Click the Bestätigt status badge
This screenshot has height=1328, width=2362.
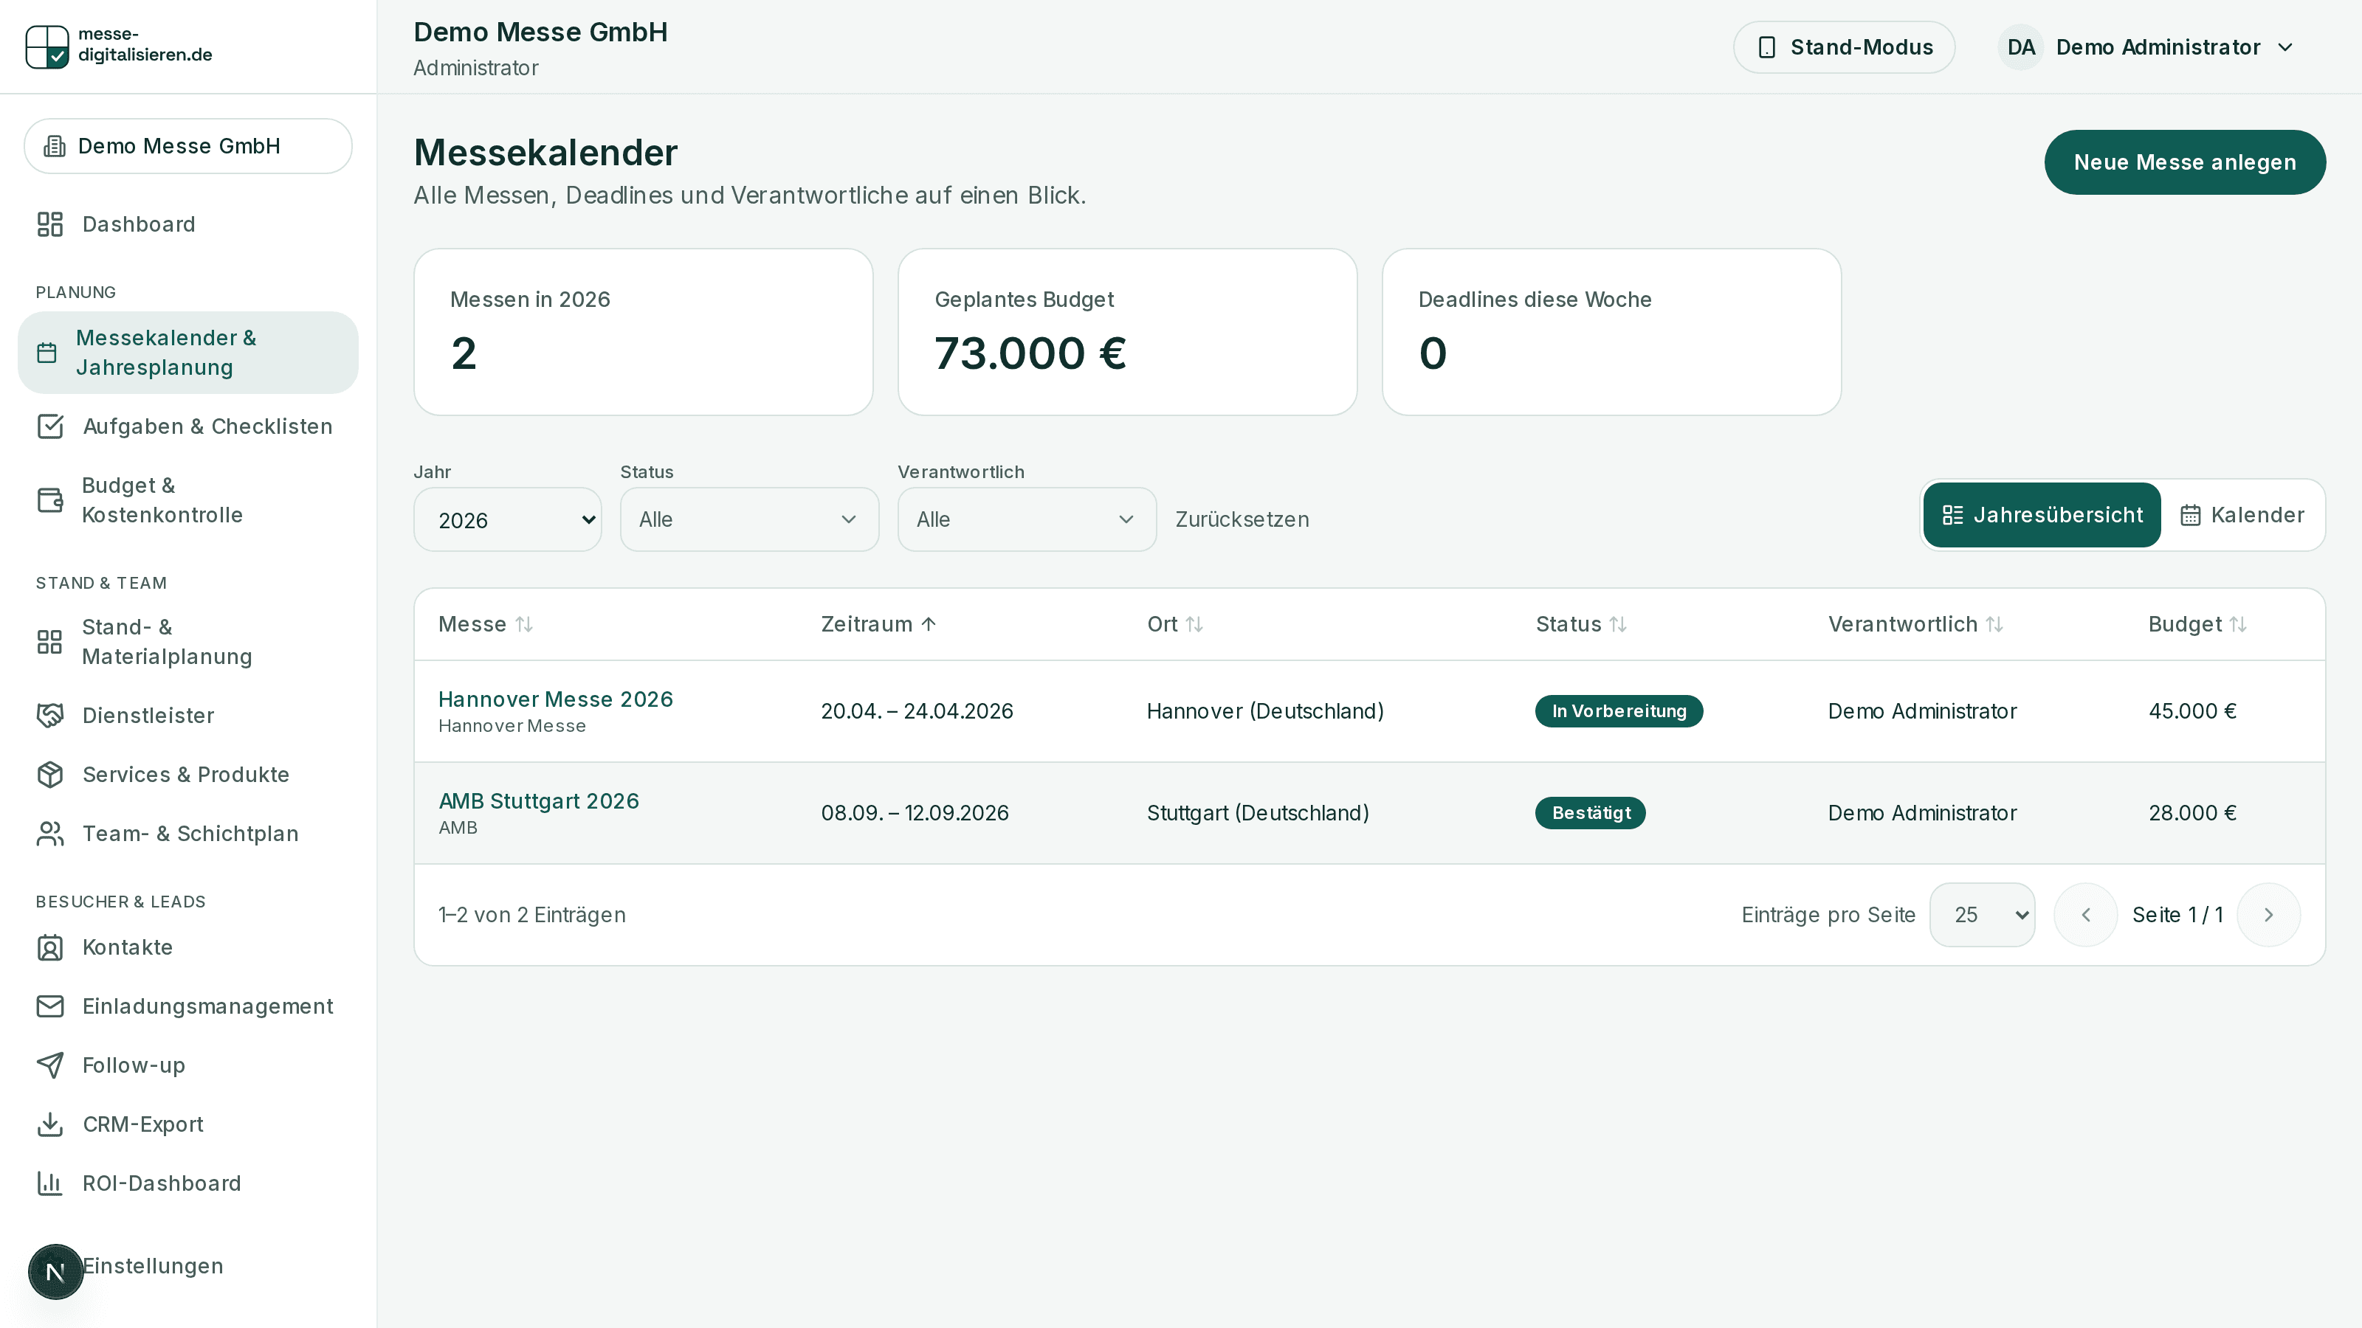tap(1591, 813)
